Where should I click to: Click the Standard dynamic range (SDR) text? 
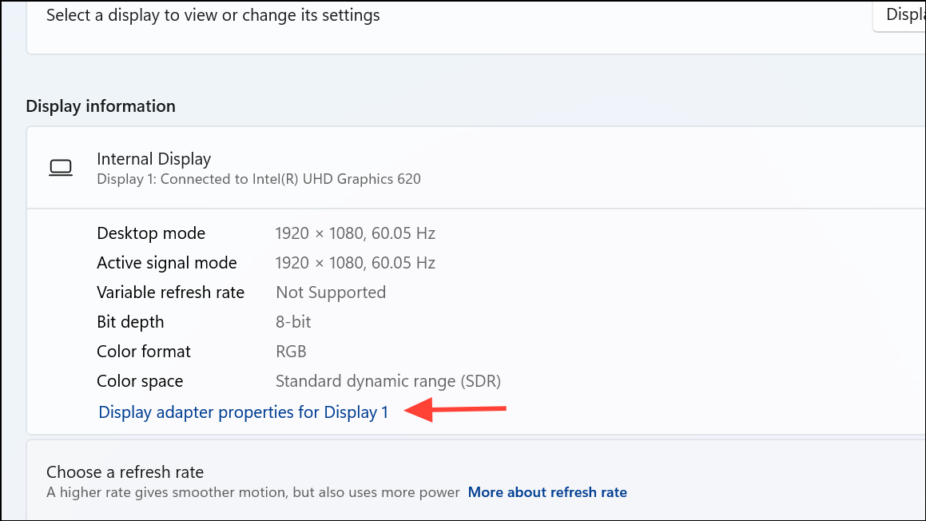coord(387,381)
